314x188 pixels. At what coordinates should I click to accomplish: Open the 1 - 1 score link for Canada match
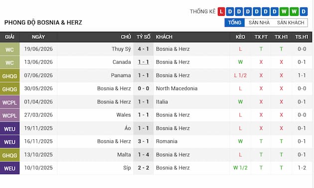click(x=143, y=62)
